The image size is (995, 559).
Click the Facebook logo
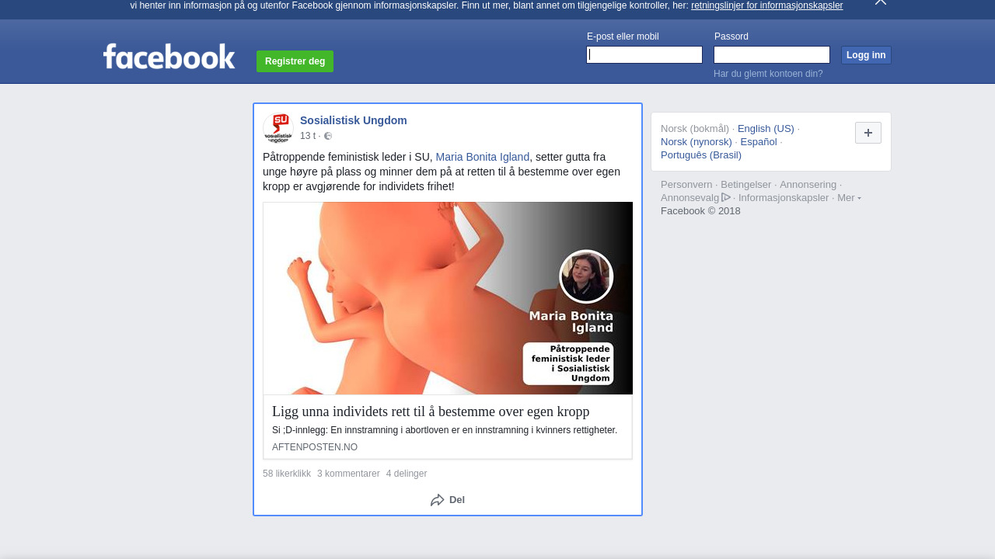(x=169, y=57)
